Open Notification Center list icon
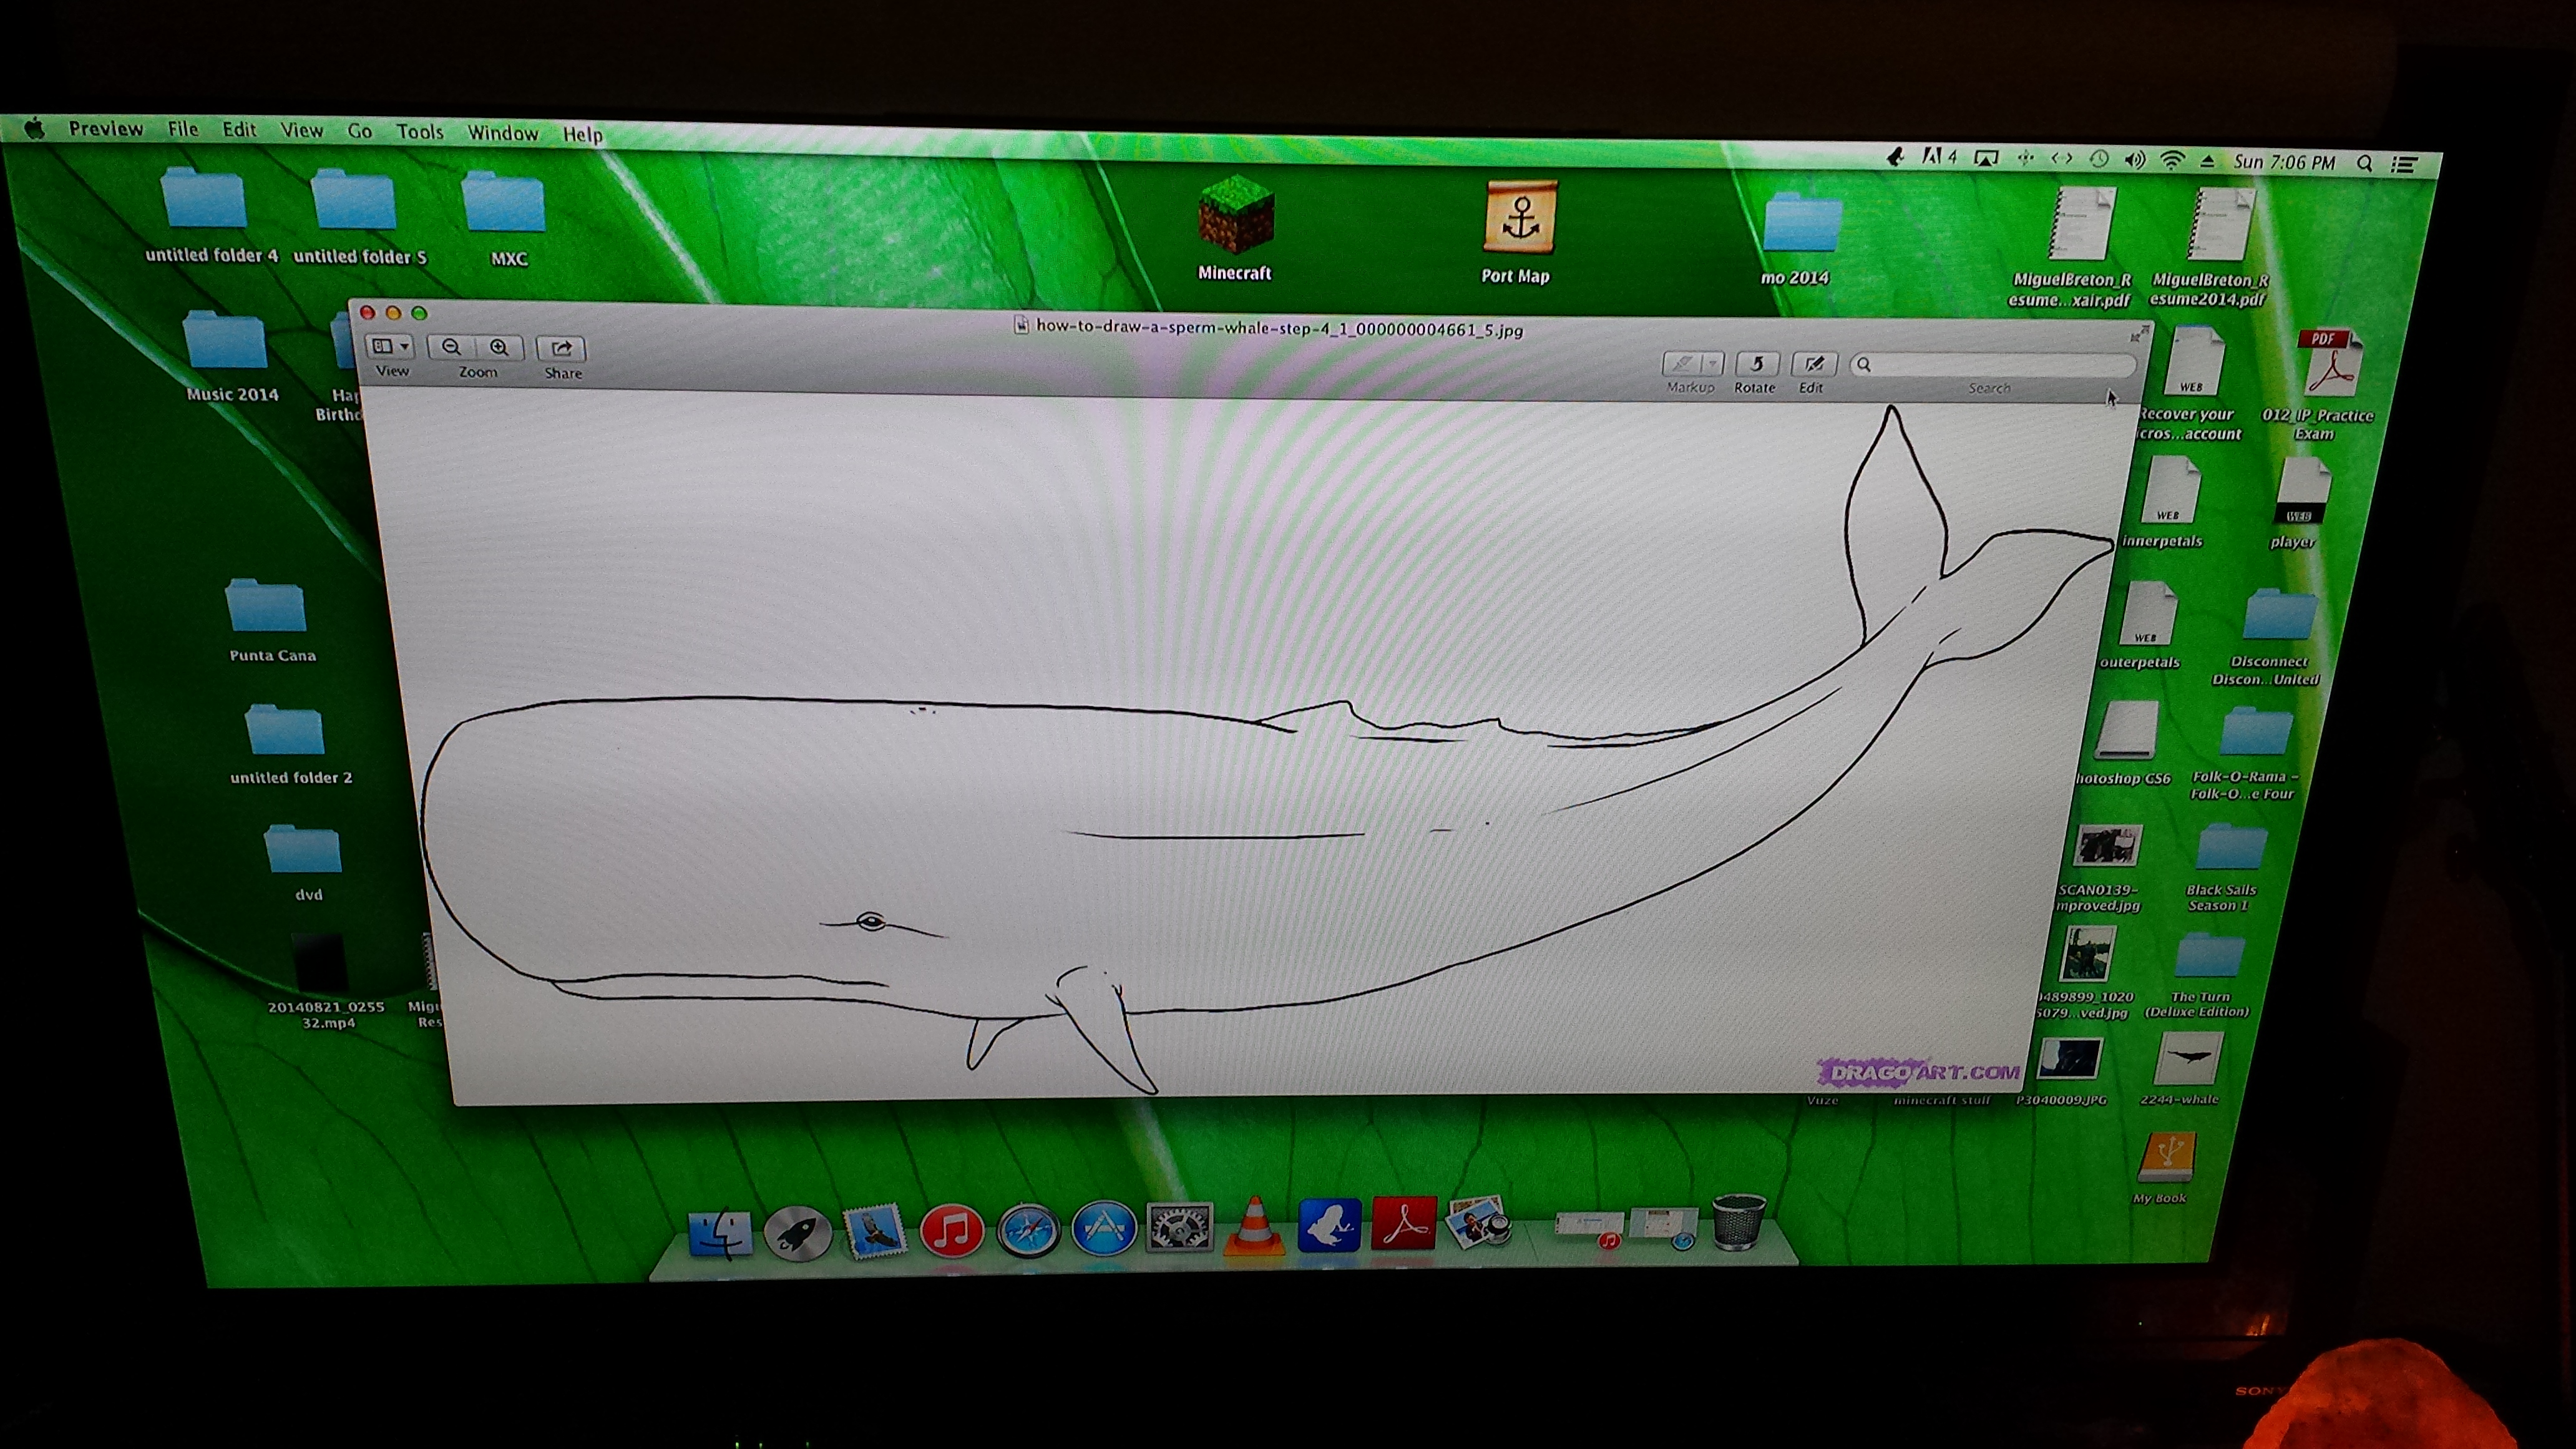 [2405, 164]
